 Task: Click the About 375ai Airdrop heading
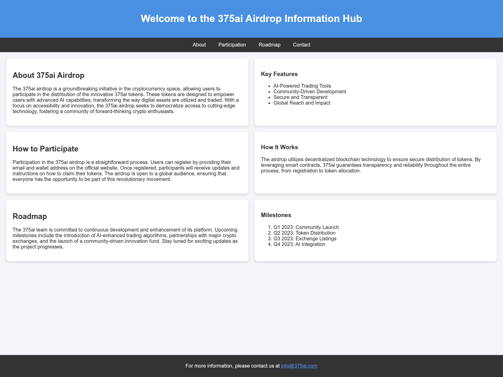(x=48, y=75)
